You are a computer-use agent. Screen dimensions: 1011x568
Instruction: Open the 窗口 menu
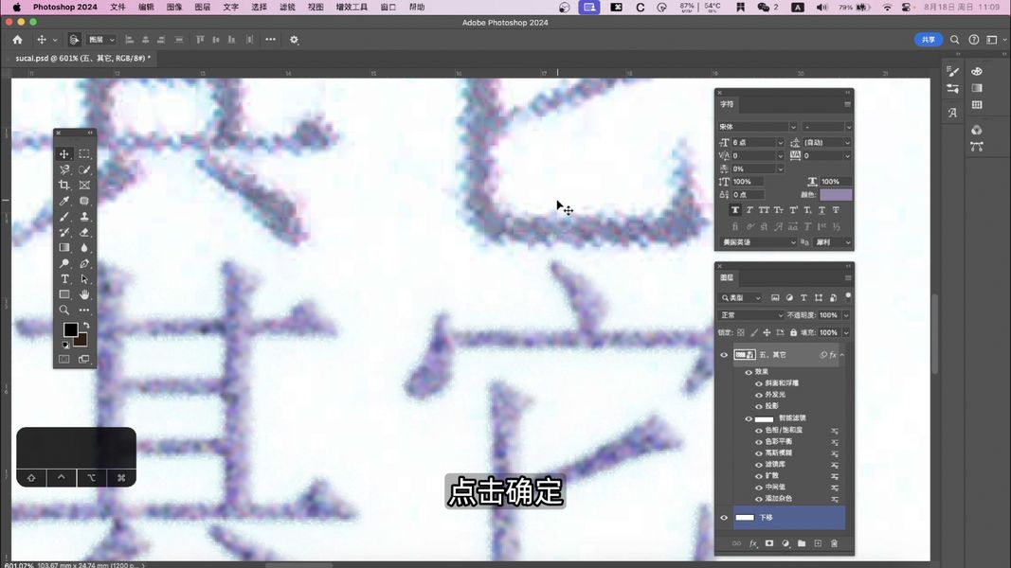[388, 7]
